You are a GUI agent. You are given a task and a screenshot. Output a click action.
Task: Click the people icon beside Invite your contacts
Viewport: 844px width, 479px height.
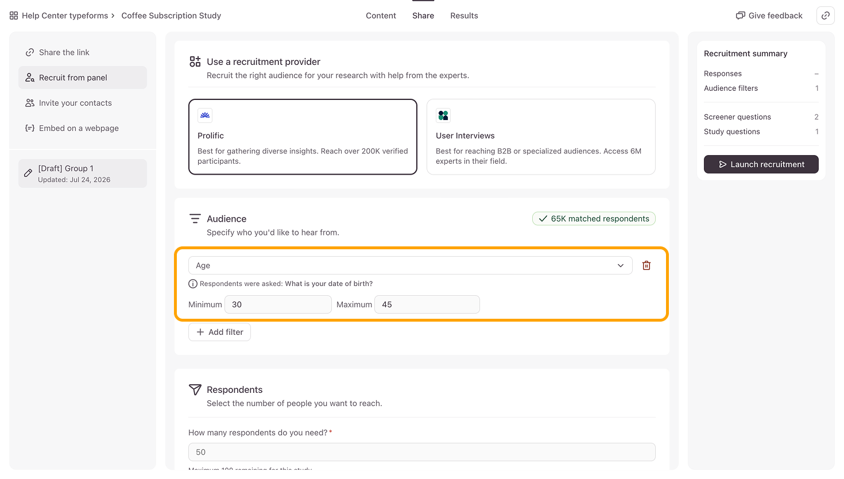[30, 103]
